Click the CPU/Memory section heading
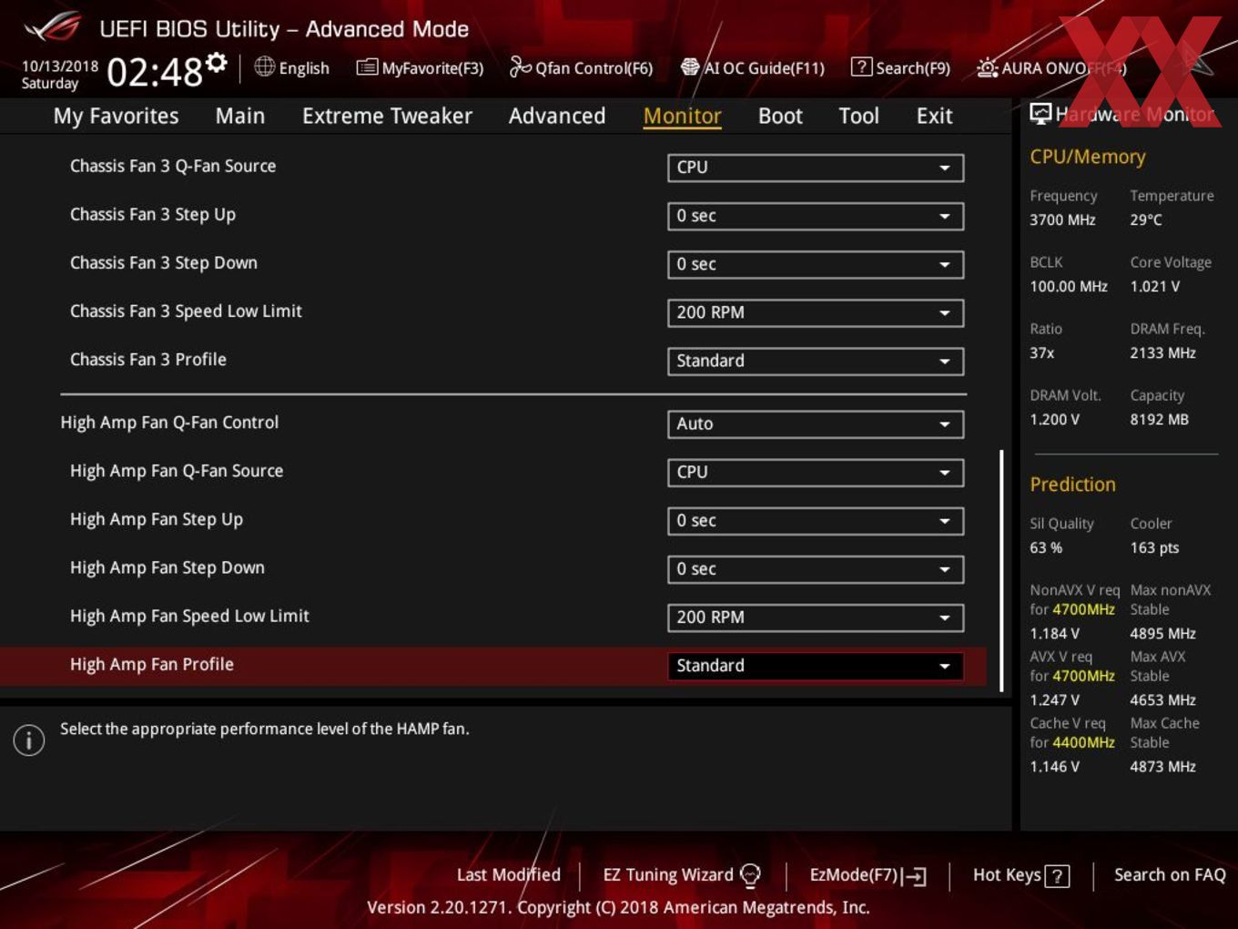The width and height of the screenshot is (1238, 929). point(1087,157)
